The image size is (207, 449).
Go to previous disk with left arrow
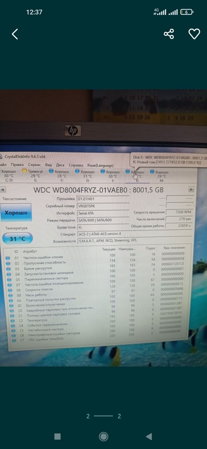(x=3, y=190)
